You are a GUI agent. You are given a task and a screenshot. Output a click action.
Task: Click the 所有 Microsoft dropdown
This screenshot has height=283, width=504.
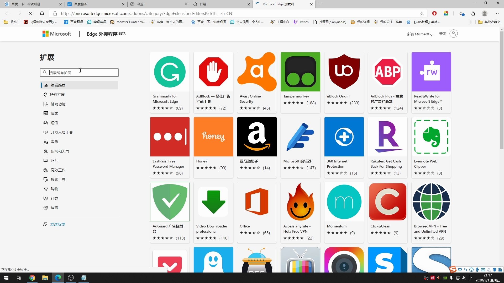(419, 34)
